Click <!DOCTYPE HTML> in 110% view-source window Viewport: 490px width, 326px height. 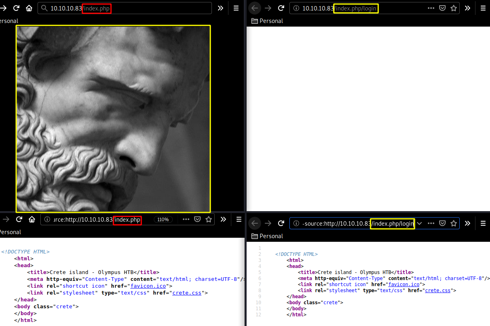[25, 251]
